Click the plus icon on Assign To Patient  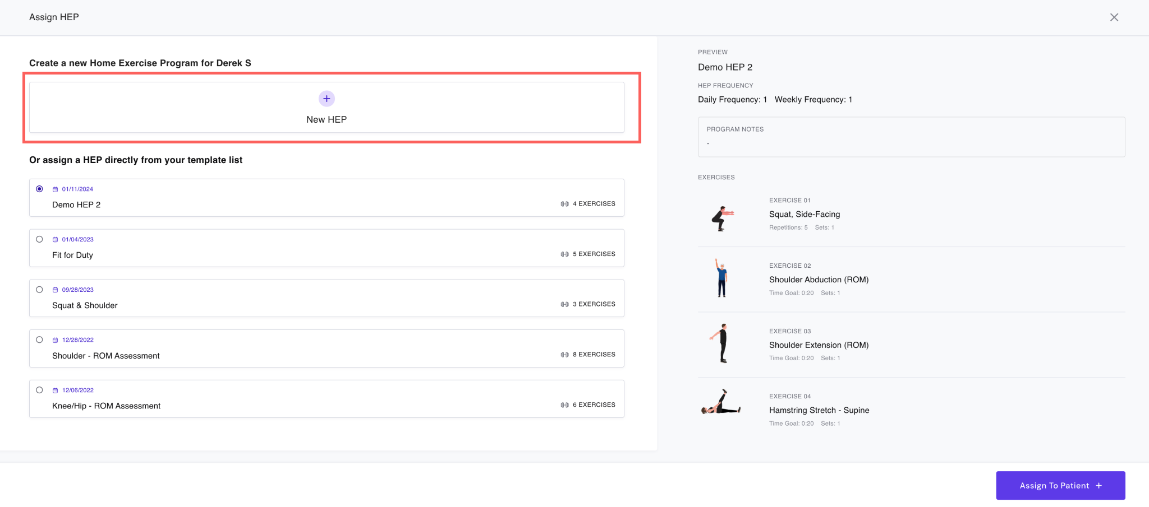1099,486
